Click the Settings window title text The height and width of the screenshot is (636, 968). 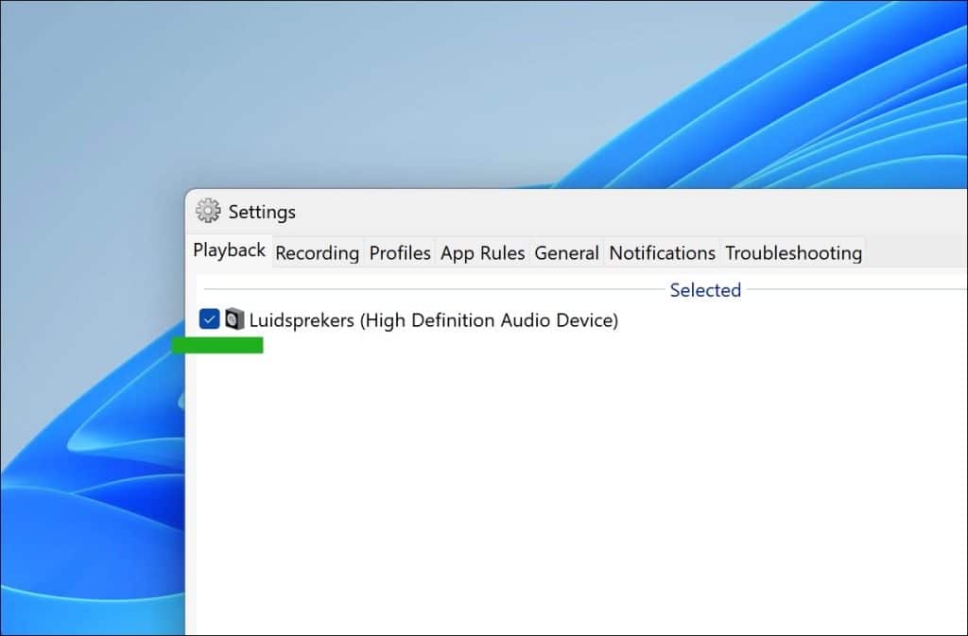(x=262, y=212)
